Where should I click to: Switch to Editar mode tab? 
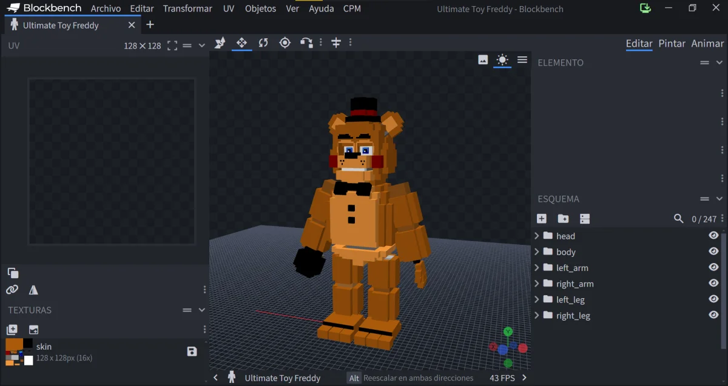639,44
